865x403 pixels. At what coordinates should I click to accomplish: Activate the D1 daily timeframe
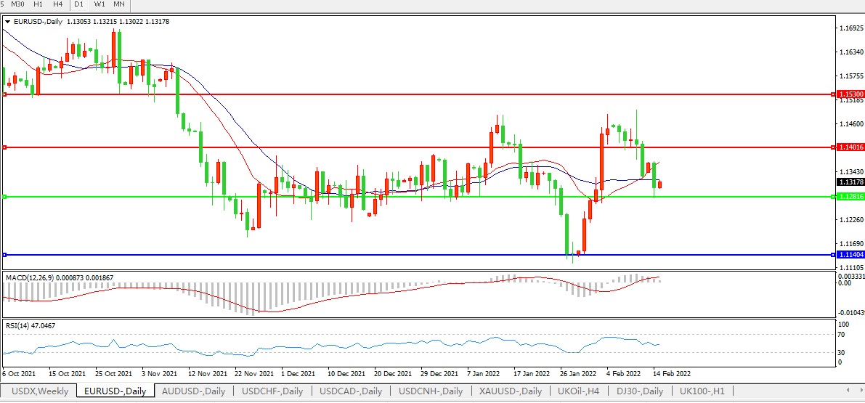tap(78, 4)
